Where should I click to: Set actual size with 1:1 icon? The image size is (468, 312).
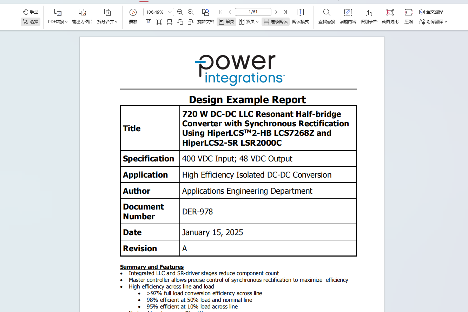click(149, 22)
